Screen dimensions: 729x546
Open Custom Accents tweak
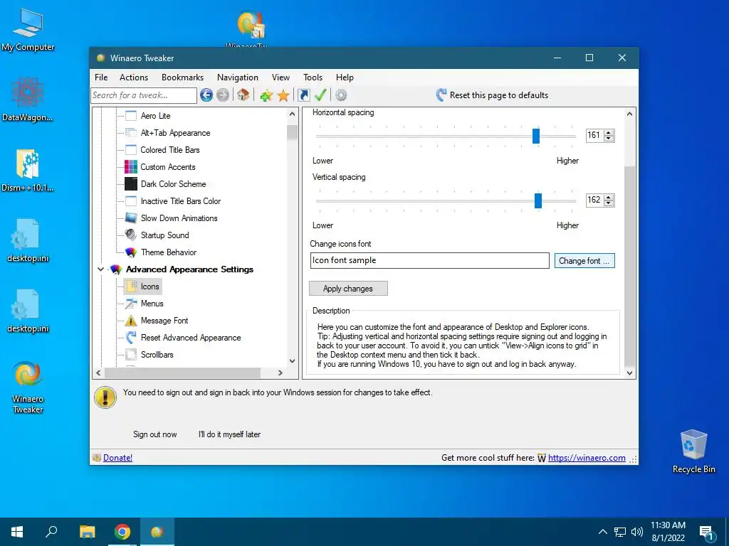168,166
